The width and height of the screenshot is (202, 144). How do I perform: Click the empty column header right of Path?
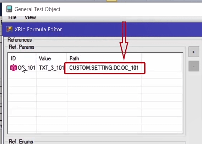point(162,58)
